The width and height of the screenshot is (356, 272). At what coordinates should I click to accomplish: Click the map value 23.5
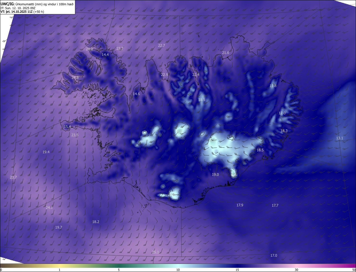tap(75, 135)
